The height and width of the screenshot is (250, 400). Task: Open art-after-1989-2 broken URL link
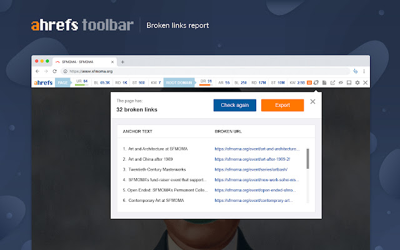click(252, 159)
